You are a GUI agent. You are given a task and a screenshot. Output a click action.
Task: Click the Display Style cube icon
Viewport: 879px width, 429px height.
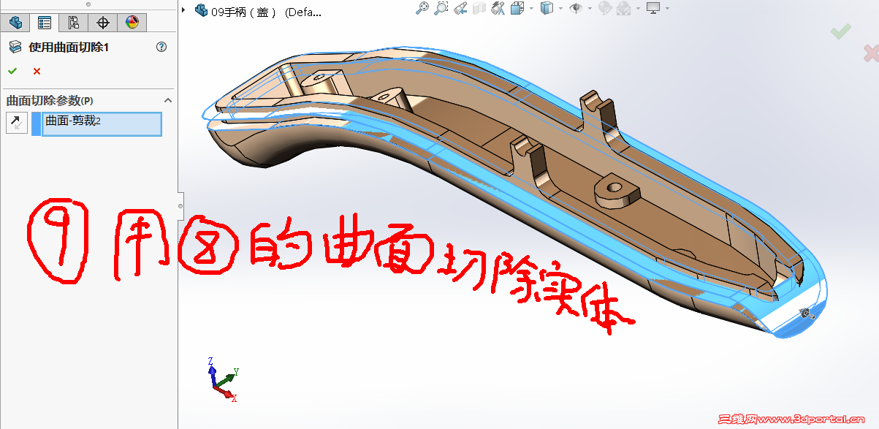(x=546, y=8)
